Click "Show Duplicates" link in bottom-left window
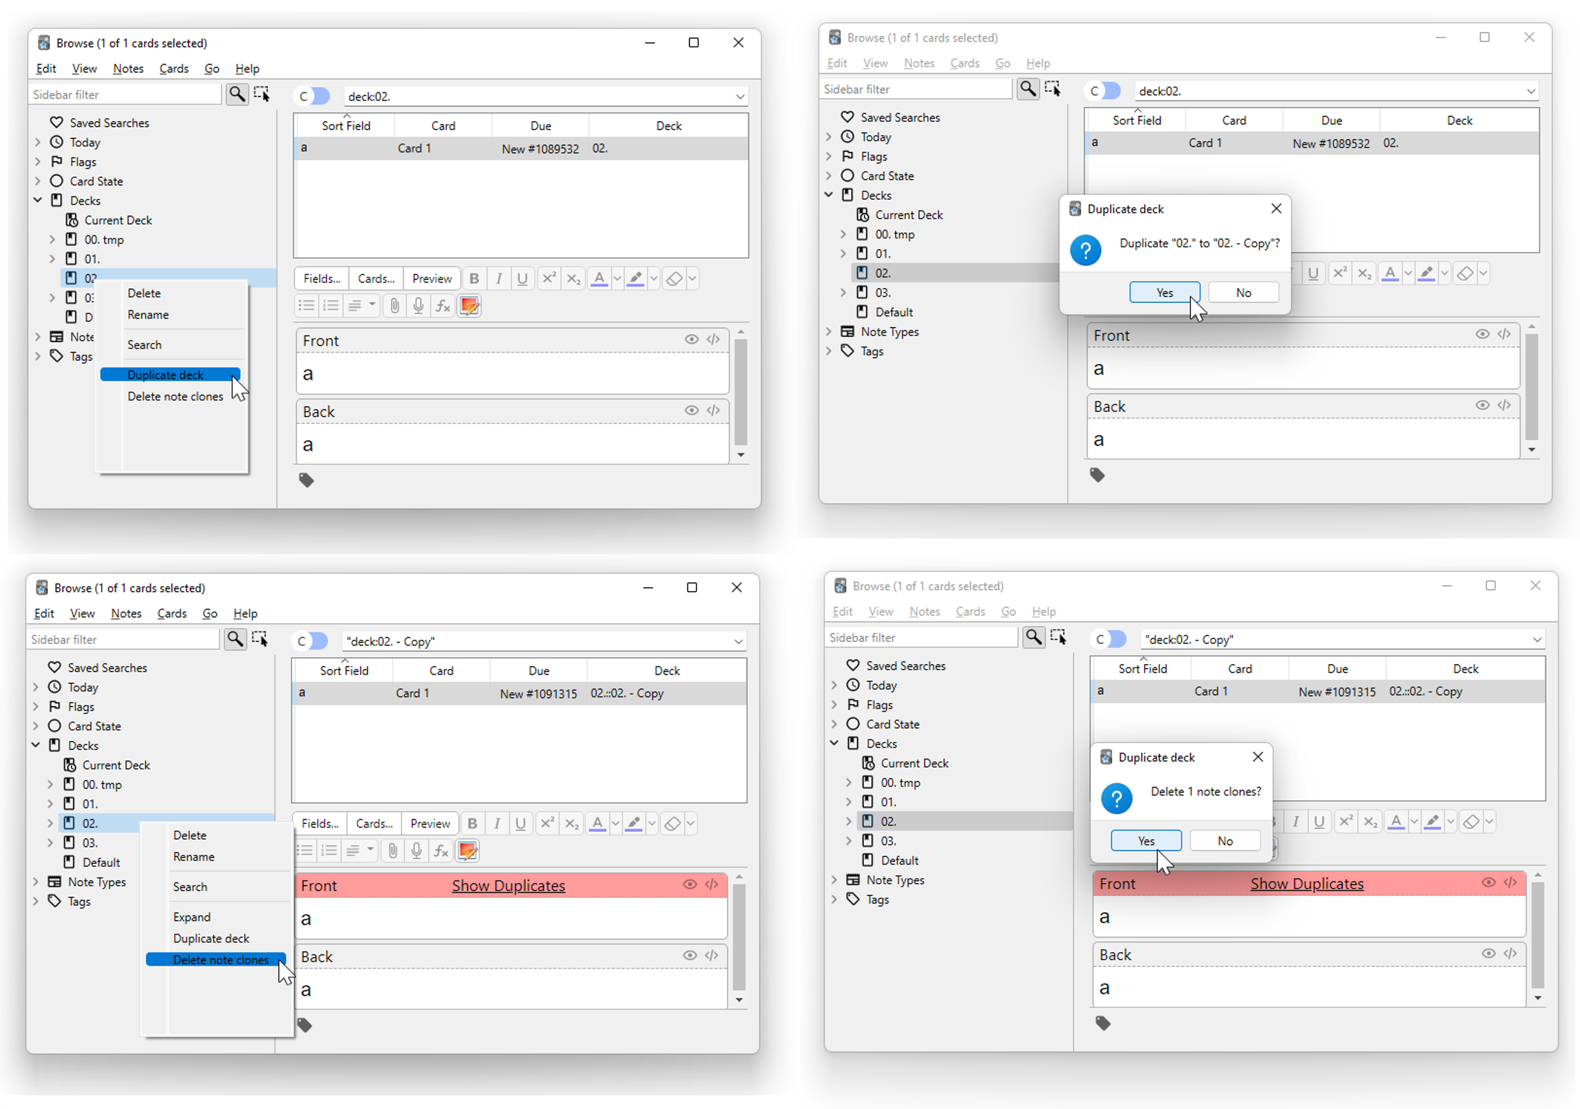 click(508, 885)
